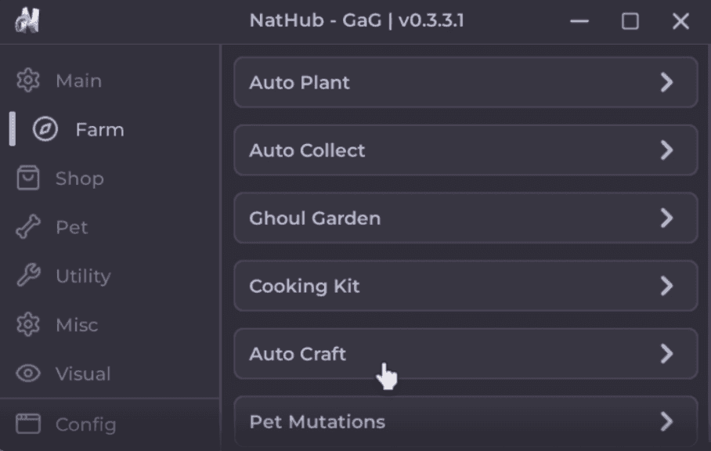Switch to the Visual tab

82,373
